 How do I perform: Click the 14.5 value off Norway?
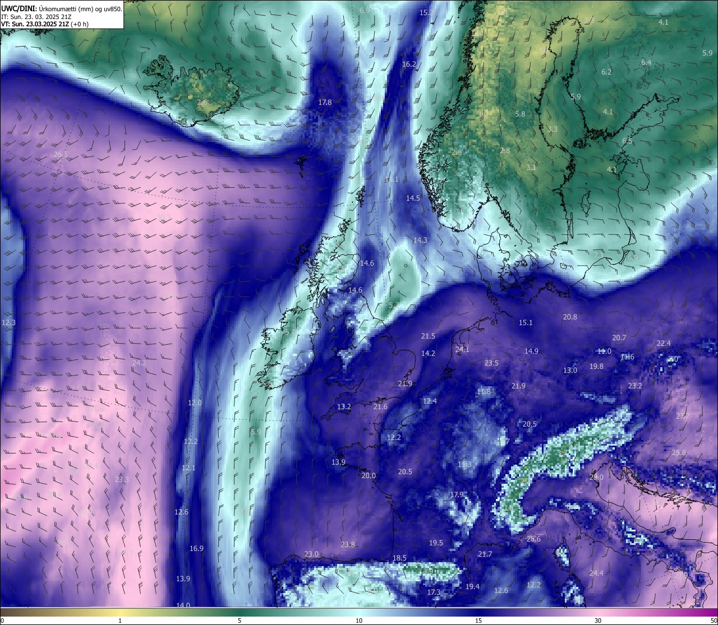coord(413,198)
